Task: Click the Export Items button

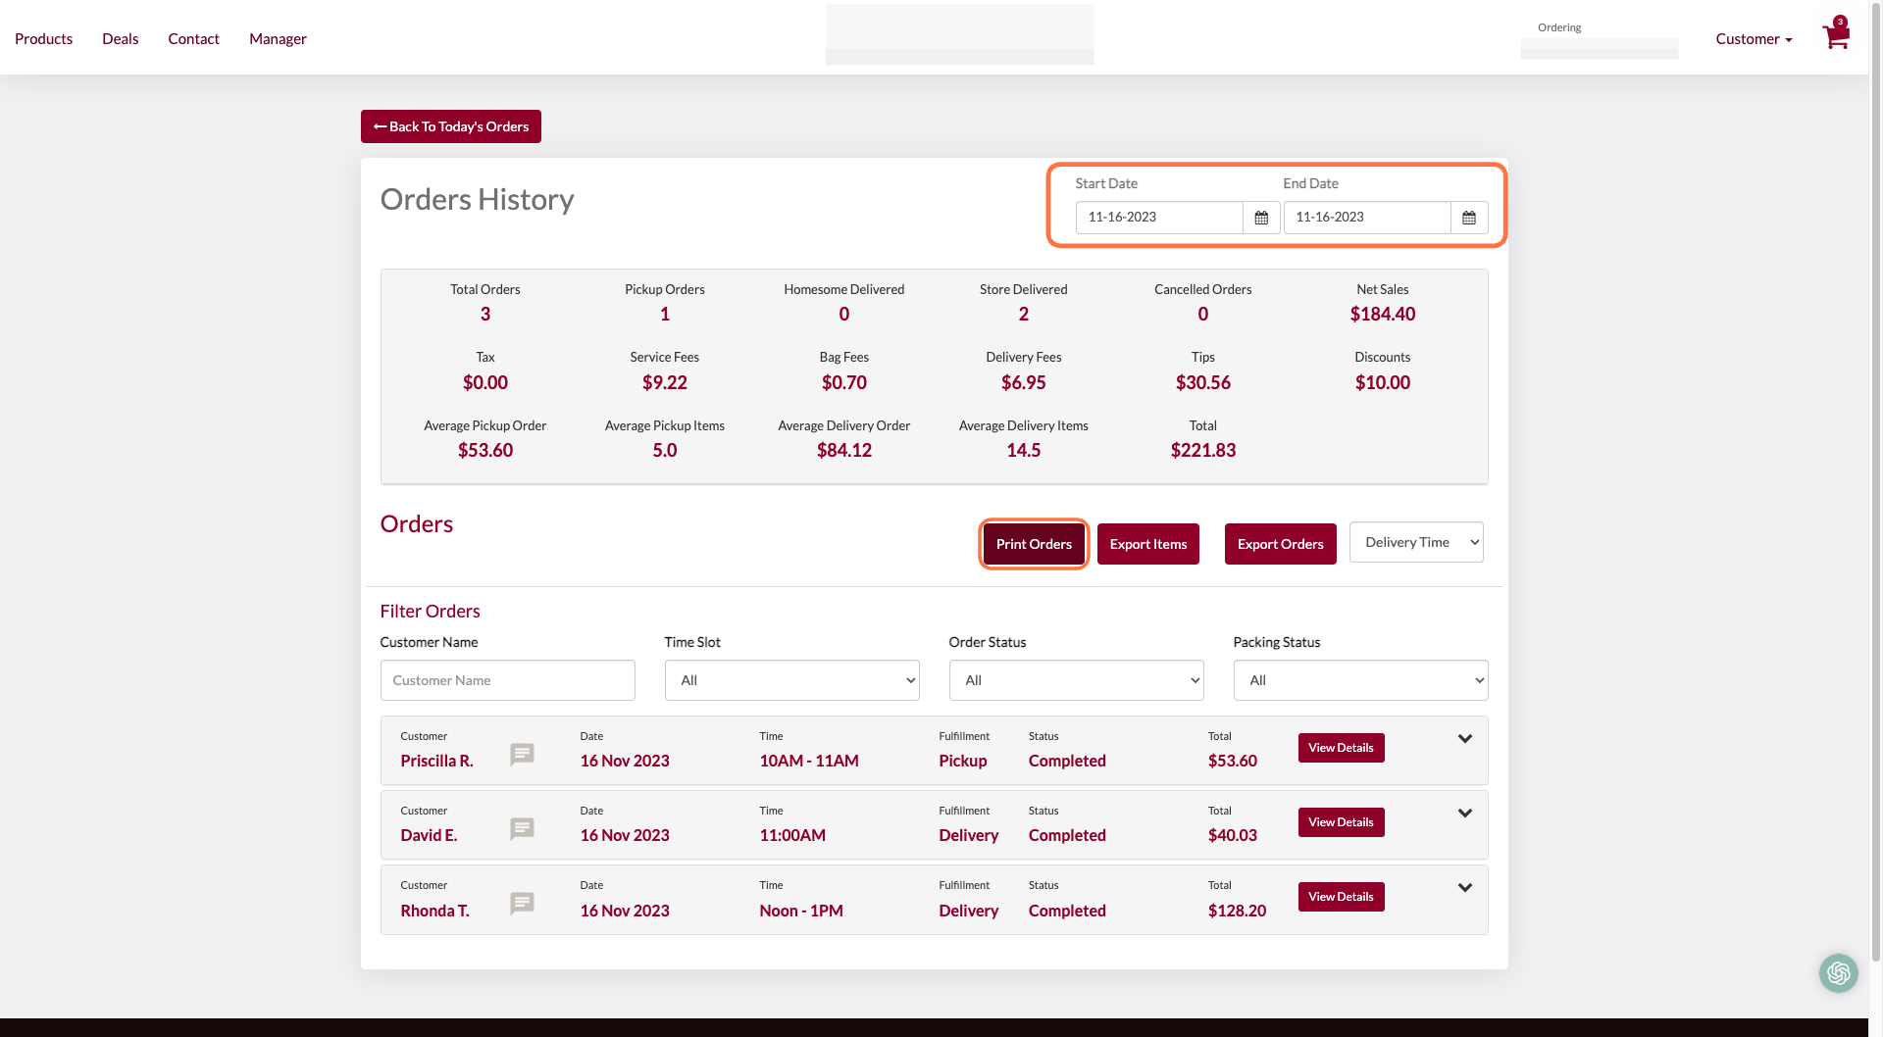Action: (x=1147, y=544)
